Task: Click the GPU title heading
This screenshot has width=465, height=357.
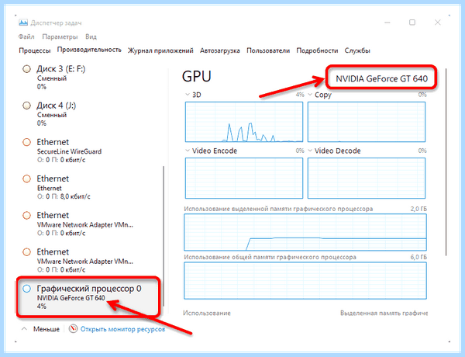Action: point(196,76)
